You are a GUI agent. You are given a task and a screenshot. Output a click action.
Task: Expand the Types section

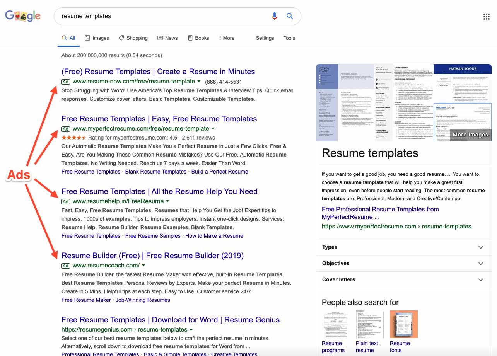click(x=480, y=247)
